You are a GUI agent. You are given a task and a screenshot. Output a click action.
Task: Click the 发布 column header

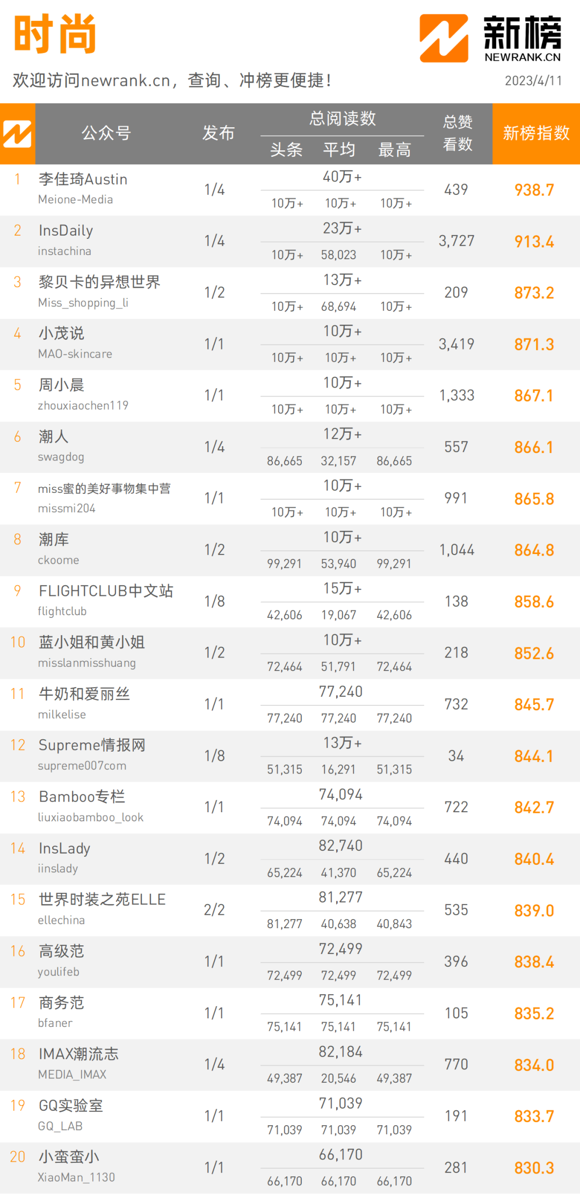pos(218,133)
